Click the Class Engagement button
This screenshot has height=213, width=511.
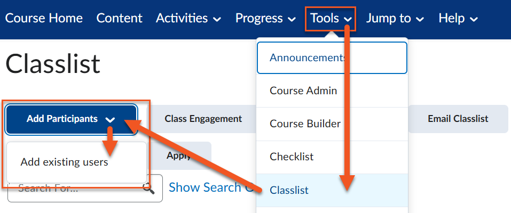click(203, 119)
